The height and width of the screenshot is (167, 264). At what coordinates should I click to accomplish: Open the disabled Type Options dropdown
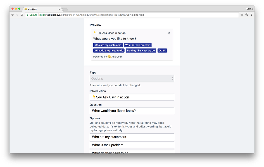click(132, 78)
